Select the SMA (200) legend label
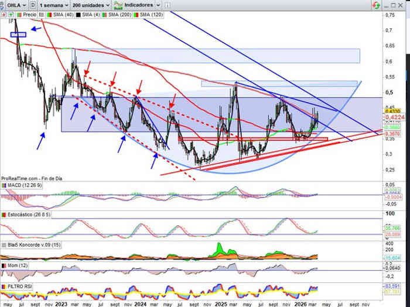Viewport: 410px width, 307px height. pos(125,13)
